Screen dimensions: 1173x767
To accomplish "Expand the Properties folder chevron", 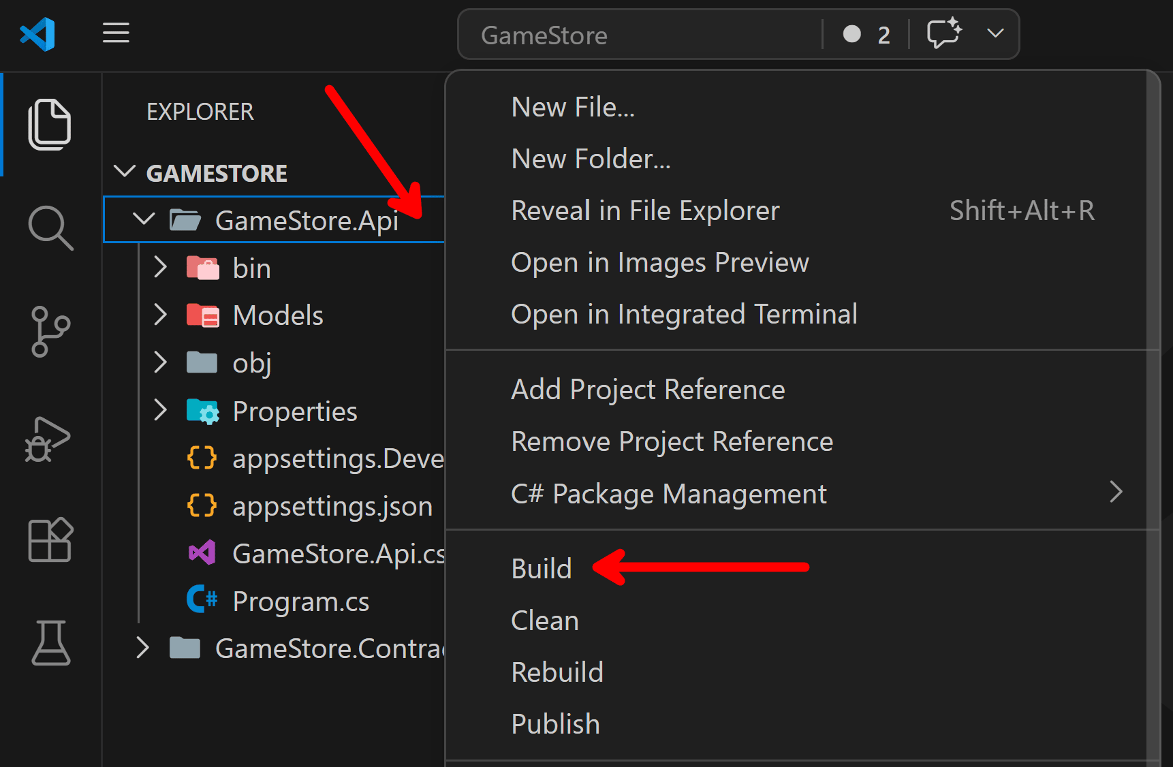I will click(160, 410).
